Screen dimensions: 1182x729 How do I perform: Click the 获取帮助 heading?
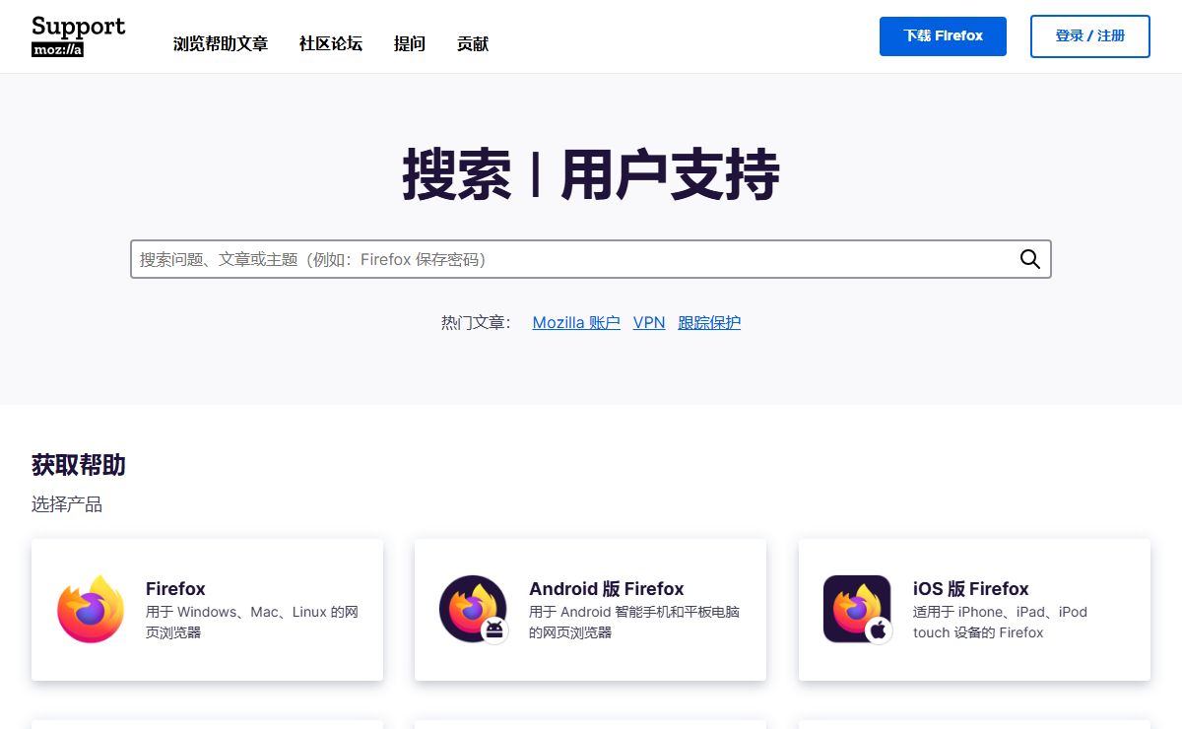pos(79,465)
